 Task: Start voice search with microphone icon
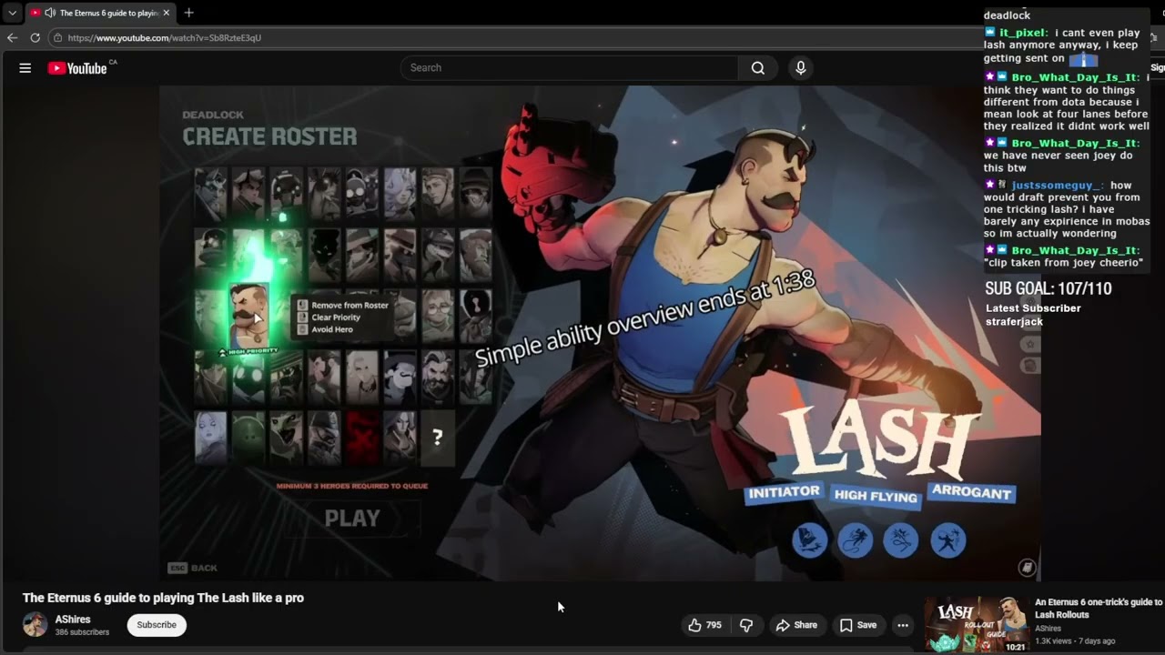point(800,68)
